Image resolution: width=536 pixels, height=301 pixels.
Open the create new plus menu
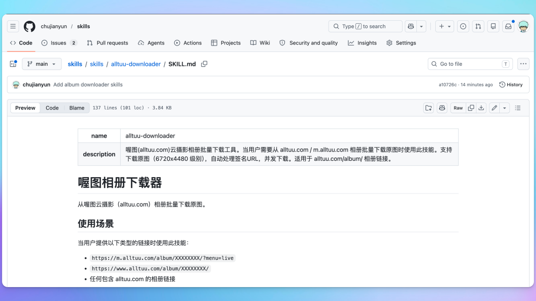444,26
